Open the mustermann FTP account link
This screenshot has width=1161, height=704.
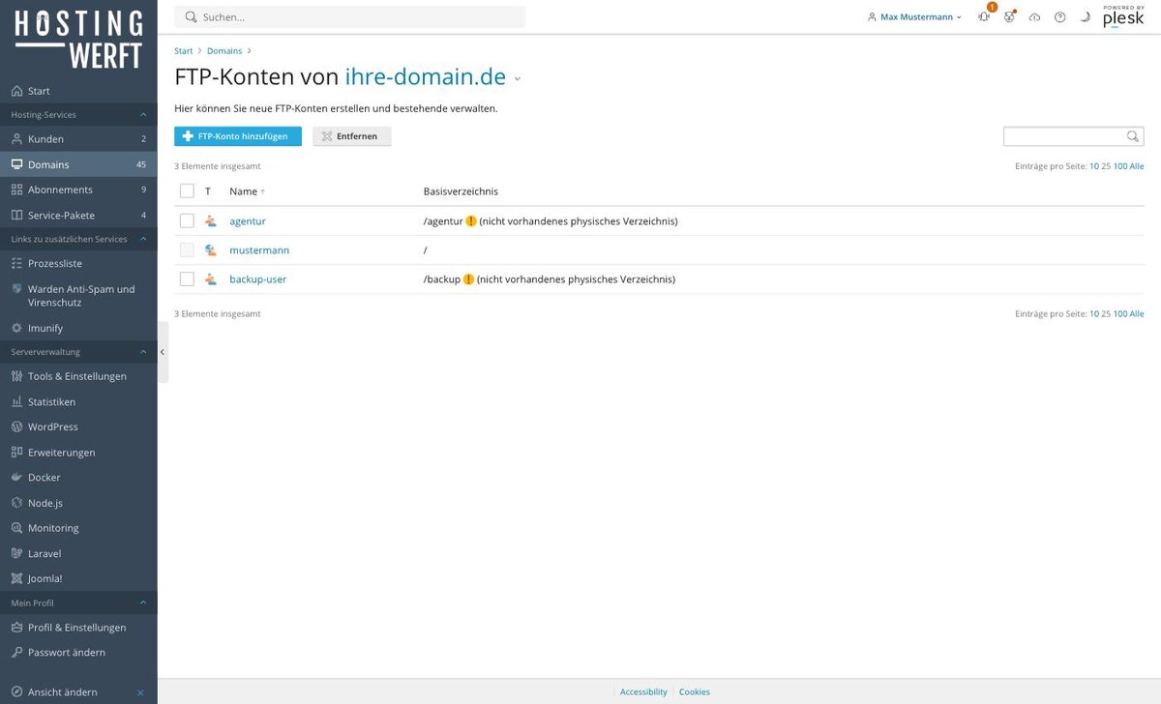[259, 250]
